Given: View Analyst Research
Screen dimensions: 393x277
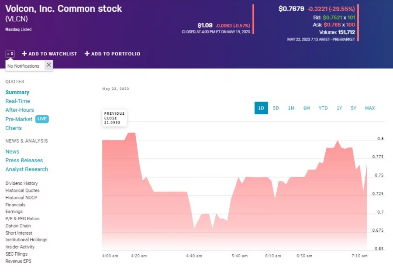Looking at the screenshot, I should pos(27,169).
